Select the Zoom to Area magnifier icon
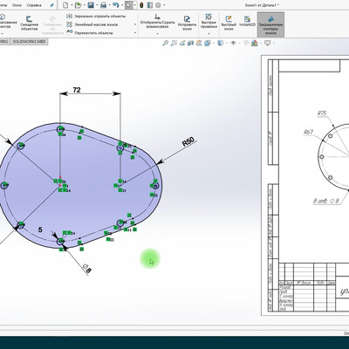This screenshot has width=349, height=349. click(x=174, y=44)
